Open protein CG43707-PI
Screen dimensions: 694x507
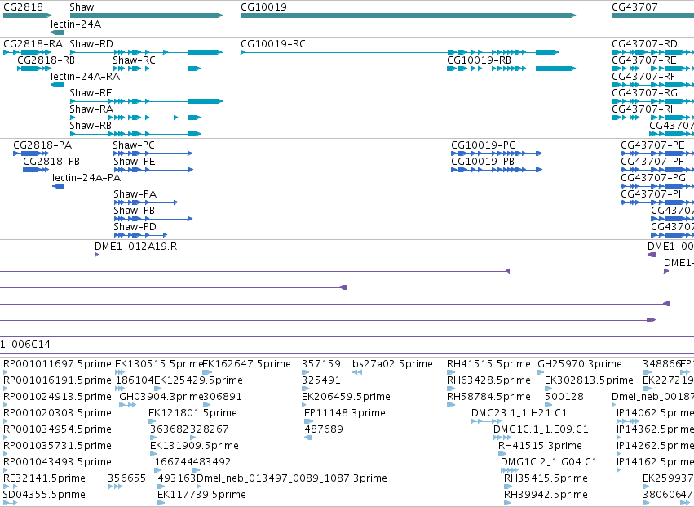pos(651,194)
